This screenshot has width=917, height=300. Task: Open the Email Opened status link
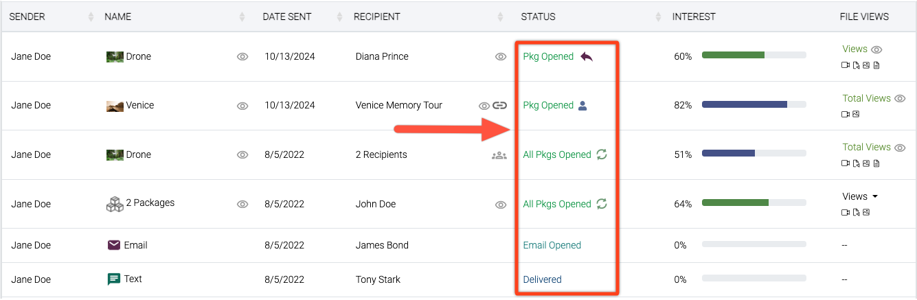point(552,245)
